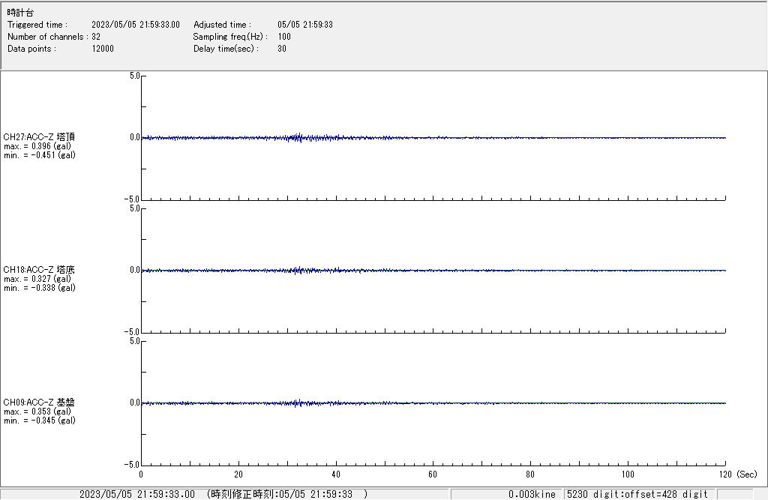
Task: Click the CH27:ACC-Z 塔頂 channel label
Action: coord(39,137)
